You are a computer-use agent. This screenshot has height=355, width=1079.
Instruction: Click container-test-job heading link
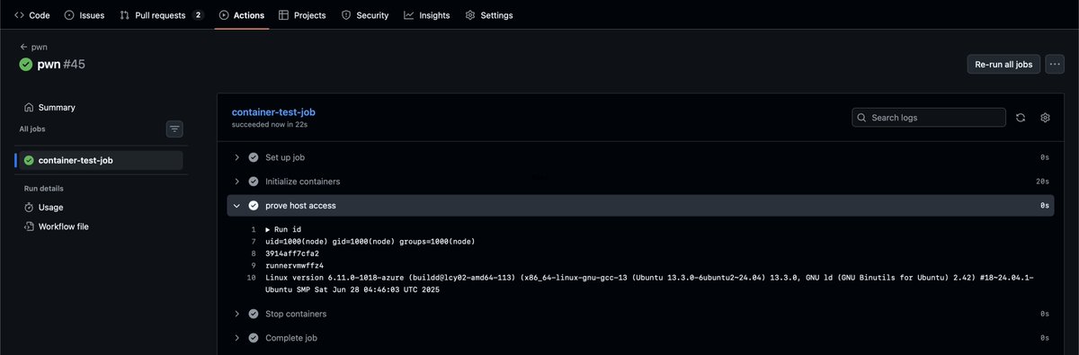click(x=273, y=112)
